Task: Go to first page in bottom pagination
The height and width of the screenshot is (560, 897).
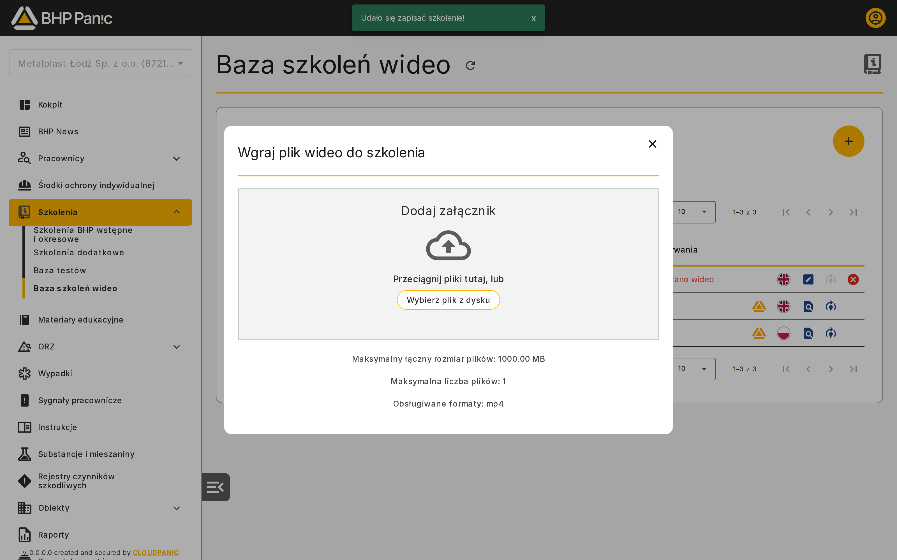Action: pyautogui.click(x=786, y=369)
